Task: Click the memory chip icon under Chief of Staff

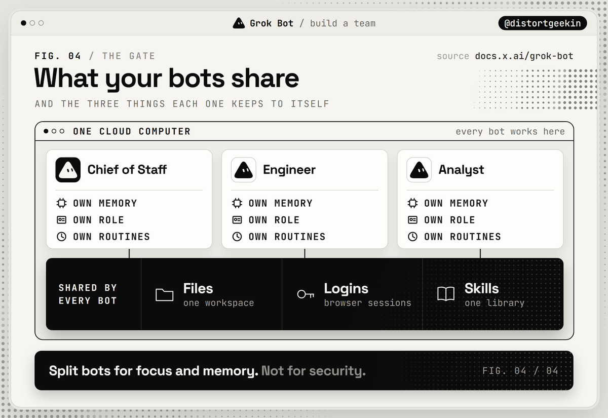Action: 62,203
